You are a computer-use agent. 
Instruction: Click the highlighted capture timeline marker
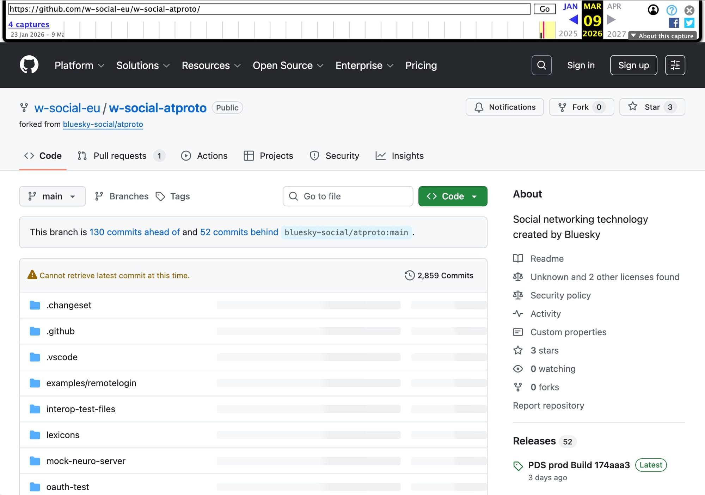click(544, 30)
